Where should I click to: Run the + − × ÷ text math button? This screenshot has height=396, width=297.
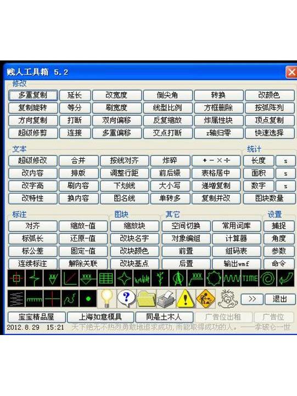tap(216, 160)
